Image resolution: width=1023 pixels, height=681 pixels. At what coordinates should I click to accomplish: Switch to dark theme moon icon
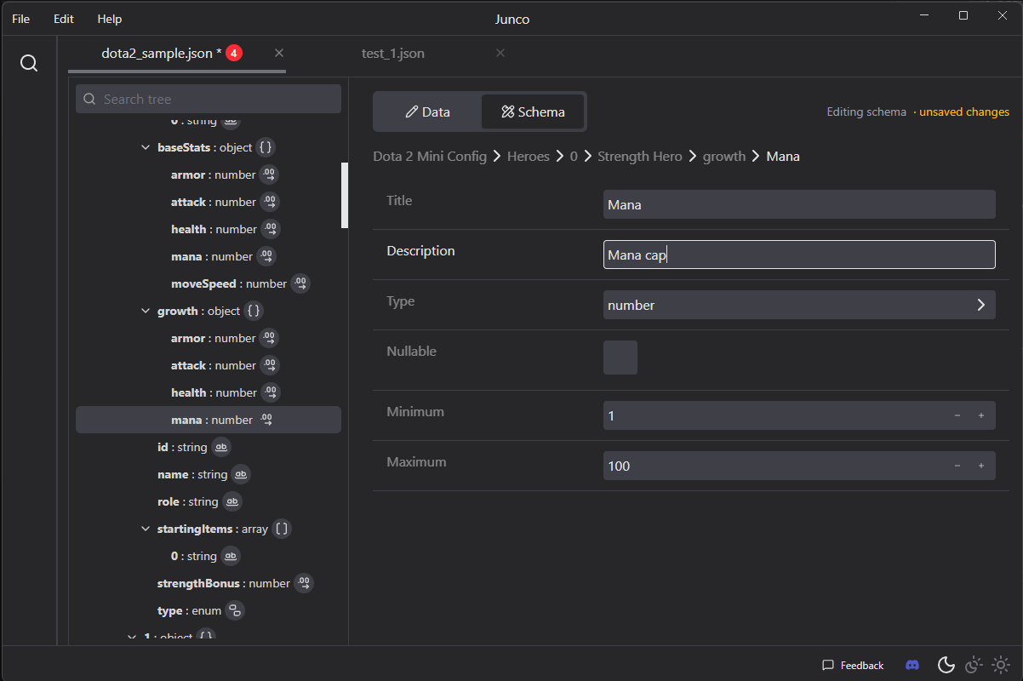(x=946, y=665)
